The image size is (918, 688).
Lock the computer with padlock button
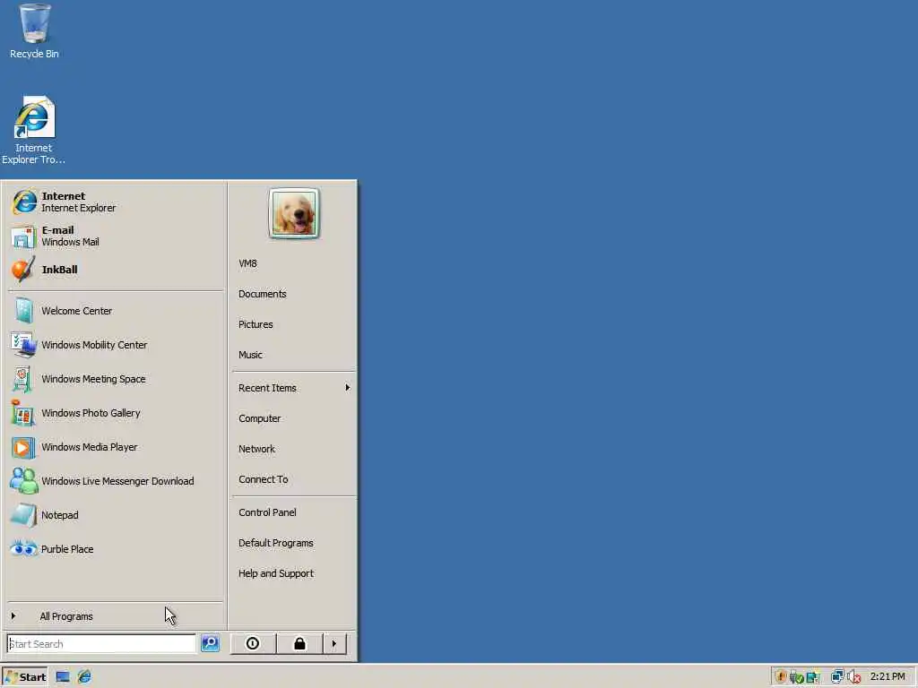point(299,643)
